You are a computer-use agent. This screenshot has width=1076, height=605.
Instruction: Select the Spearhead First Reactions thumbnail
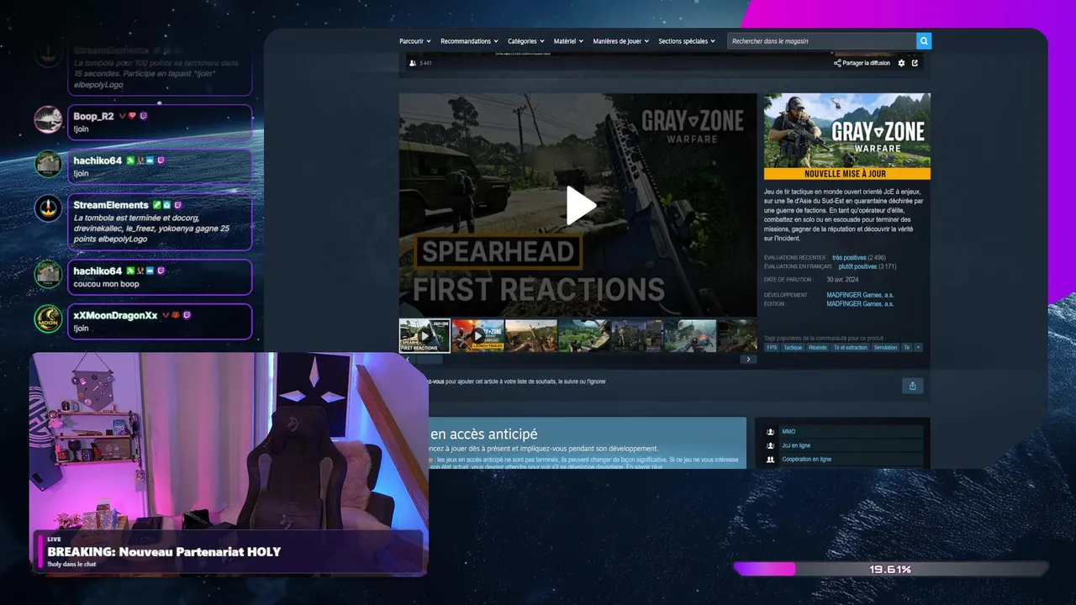click(425, 335)
